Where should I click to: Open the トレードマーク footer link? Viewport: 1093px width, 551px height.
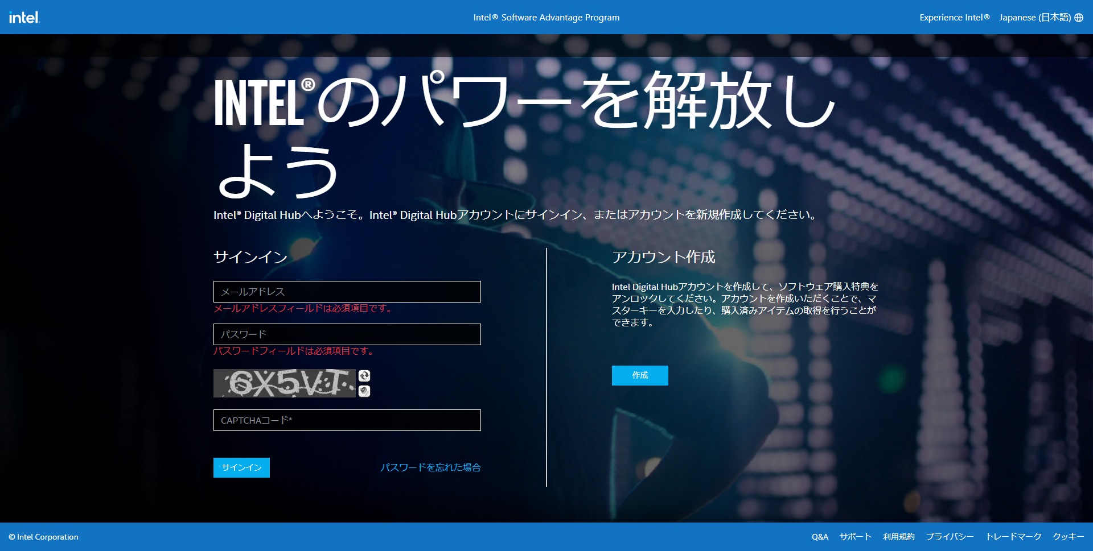coord(1013,537)
